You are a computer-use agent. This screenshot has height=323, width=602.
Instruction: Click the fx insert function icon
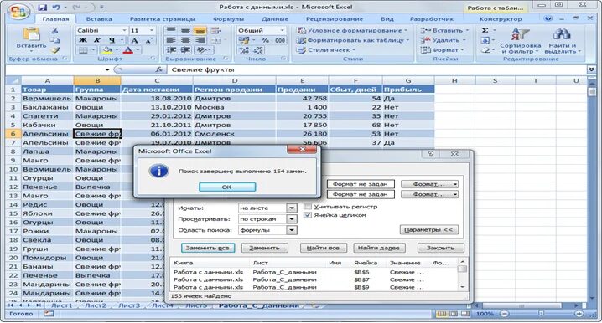coord(158,69)
